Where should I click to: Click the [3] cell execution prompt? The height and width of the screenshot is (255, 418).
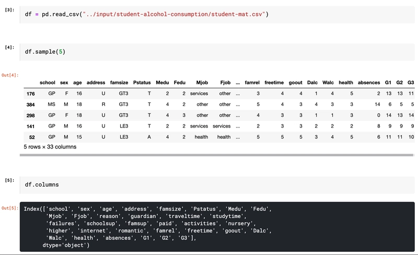click(9, 10)
